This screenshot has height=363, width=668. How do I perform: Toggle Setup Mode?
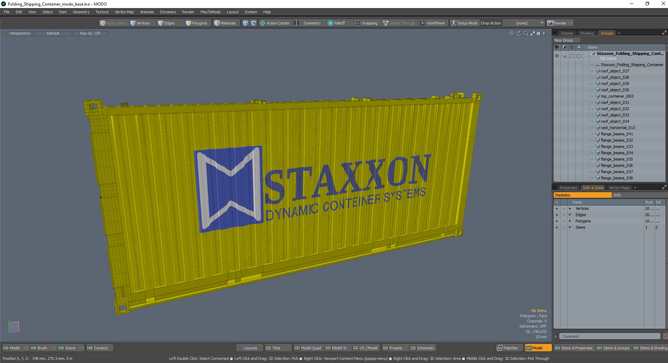(x=464, y=23)
